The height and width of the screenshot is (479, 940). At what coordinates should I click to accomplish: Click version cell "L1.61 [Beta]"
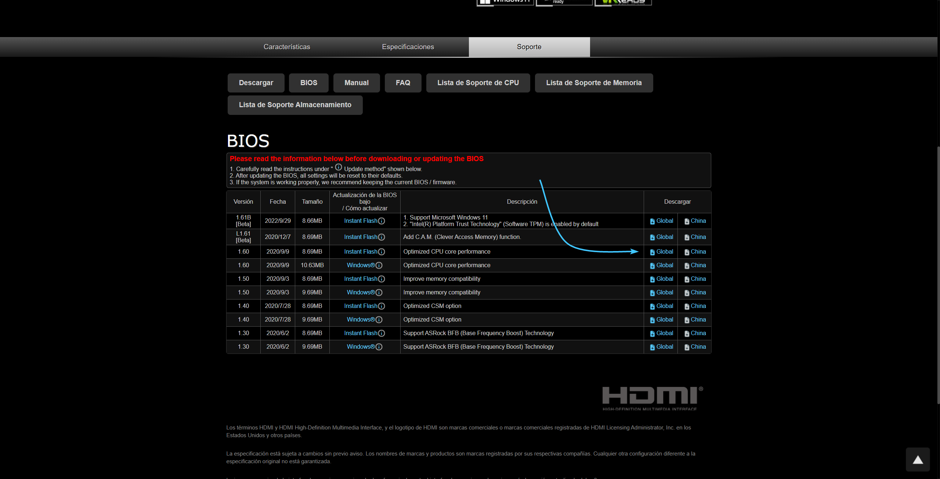coord(243,237)
